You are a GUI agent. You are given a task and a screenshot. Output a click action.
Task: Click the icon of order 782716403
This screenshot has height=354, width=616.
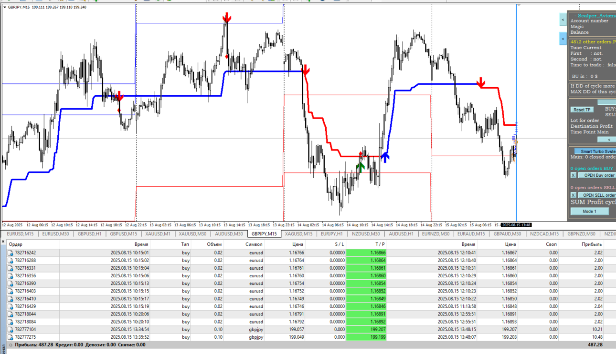[x=11, y=291]
